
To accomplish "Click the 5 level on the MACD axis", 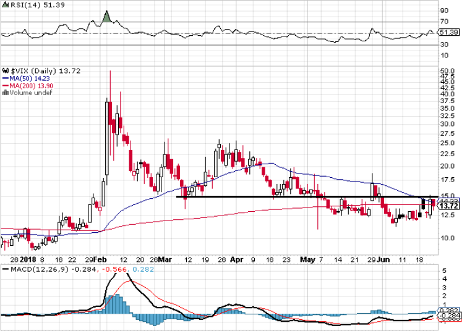I will tap(444, 270).
